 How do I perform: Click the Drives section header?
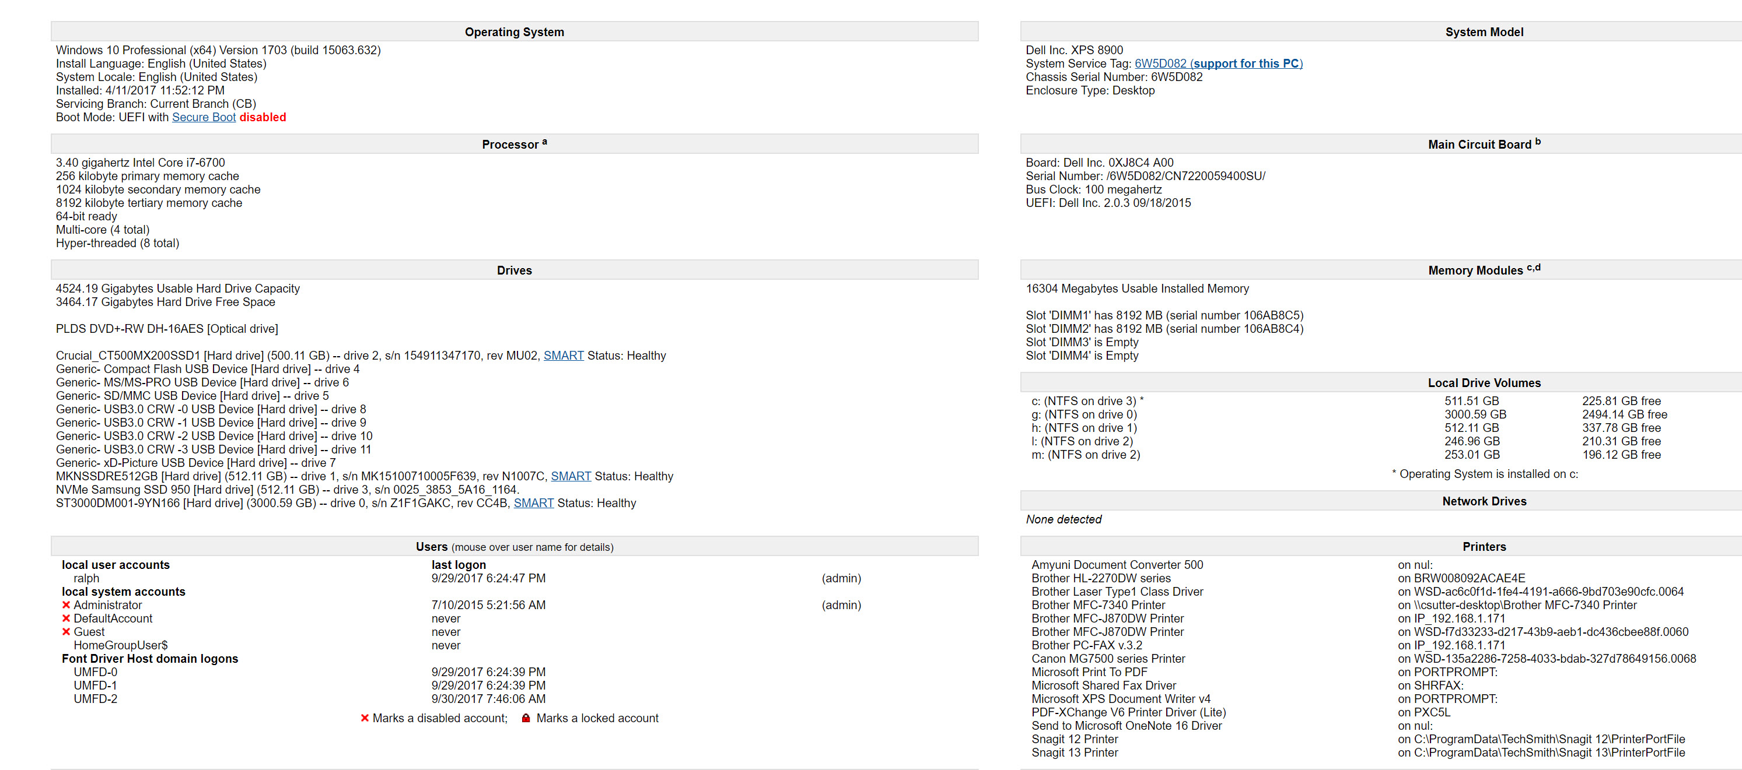(x=514, y=270)
